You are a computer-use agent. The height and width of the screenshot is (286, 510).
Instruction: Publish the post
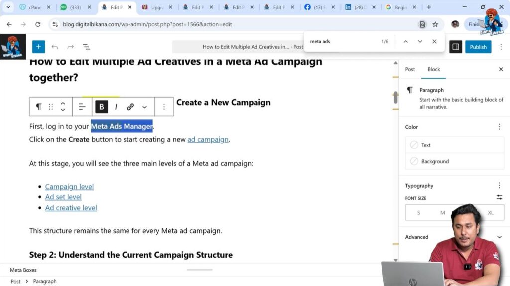coord(478,47)
